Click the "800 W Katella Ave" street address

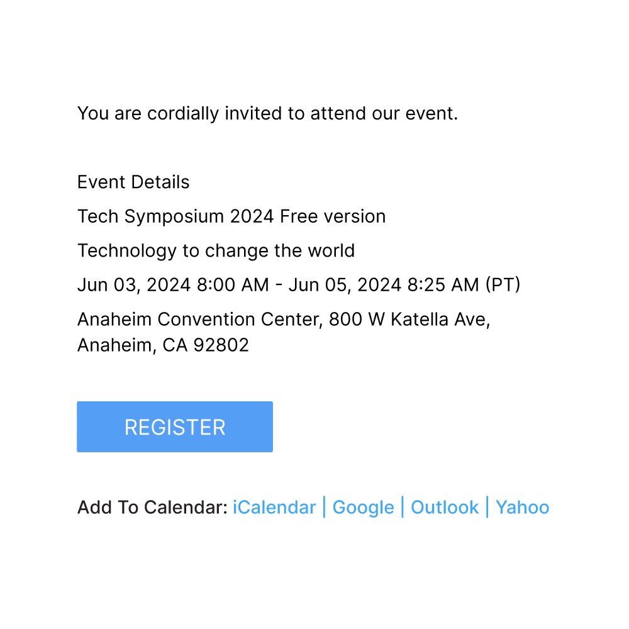pyautogui.click(x=409, y=320)
